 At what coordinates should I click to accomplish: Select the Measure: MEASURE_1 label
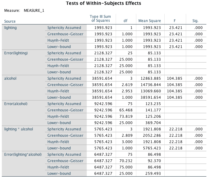[x=24, y=11]
